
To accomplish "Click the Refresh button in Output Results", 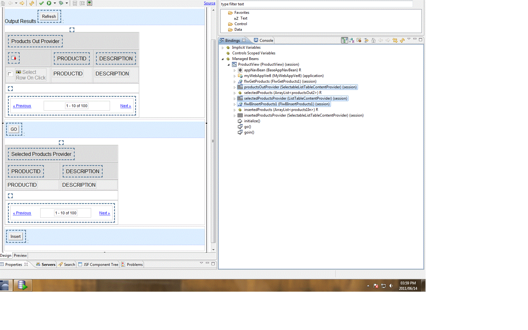I will pos(49,16).
